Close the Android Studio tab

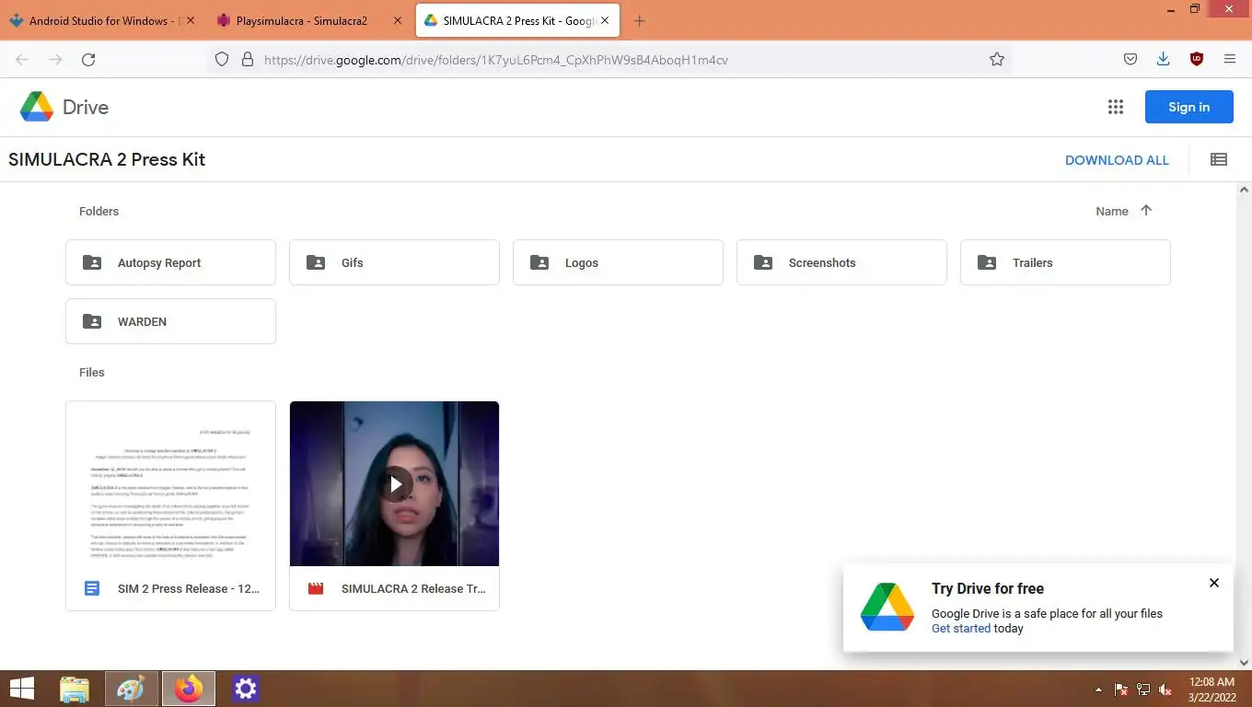(191, 20)
